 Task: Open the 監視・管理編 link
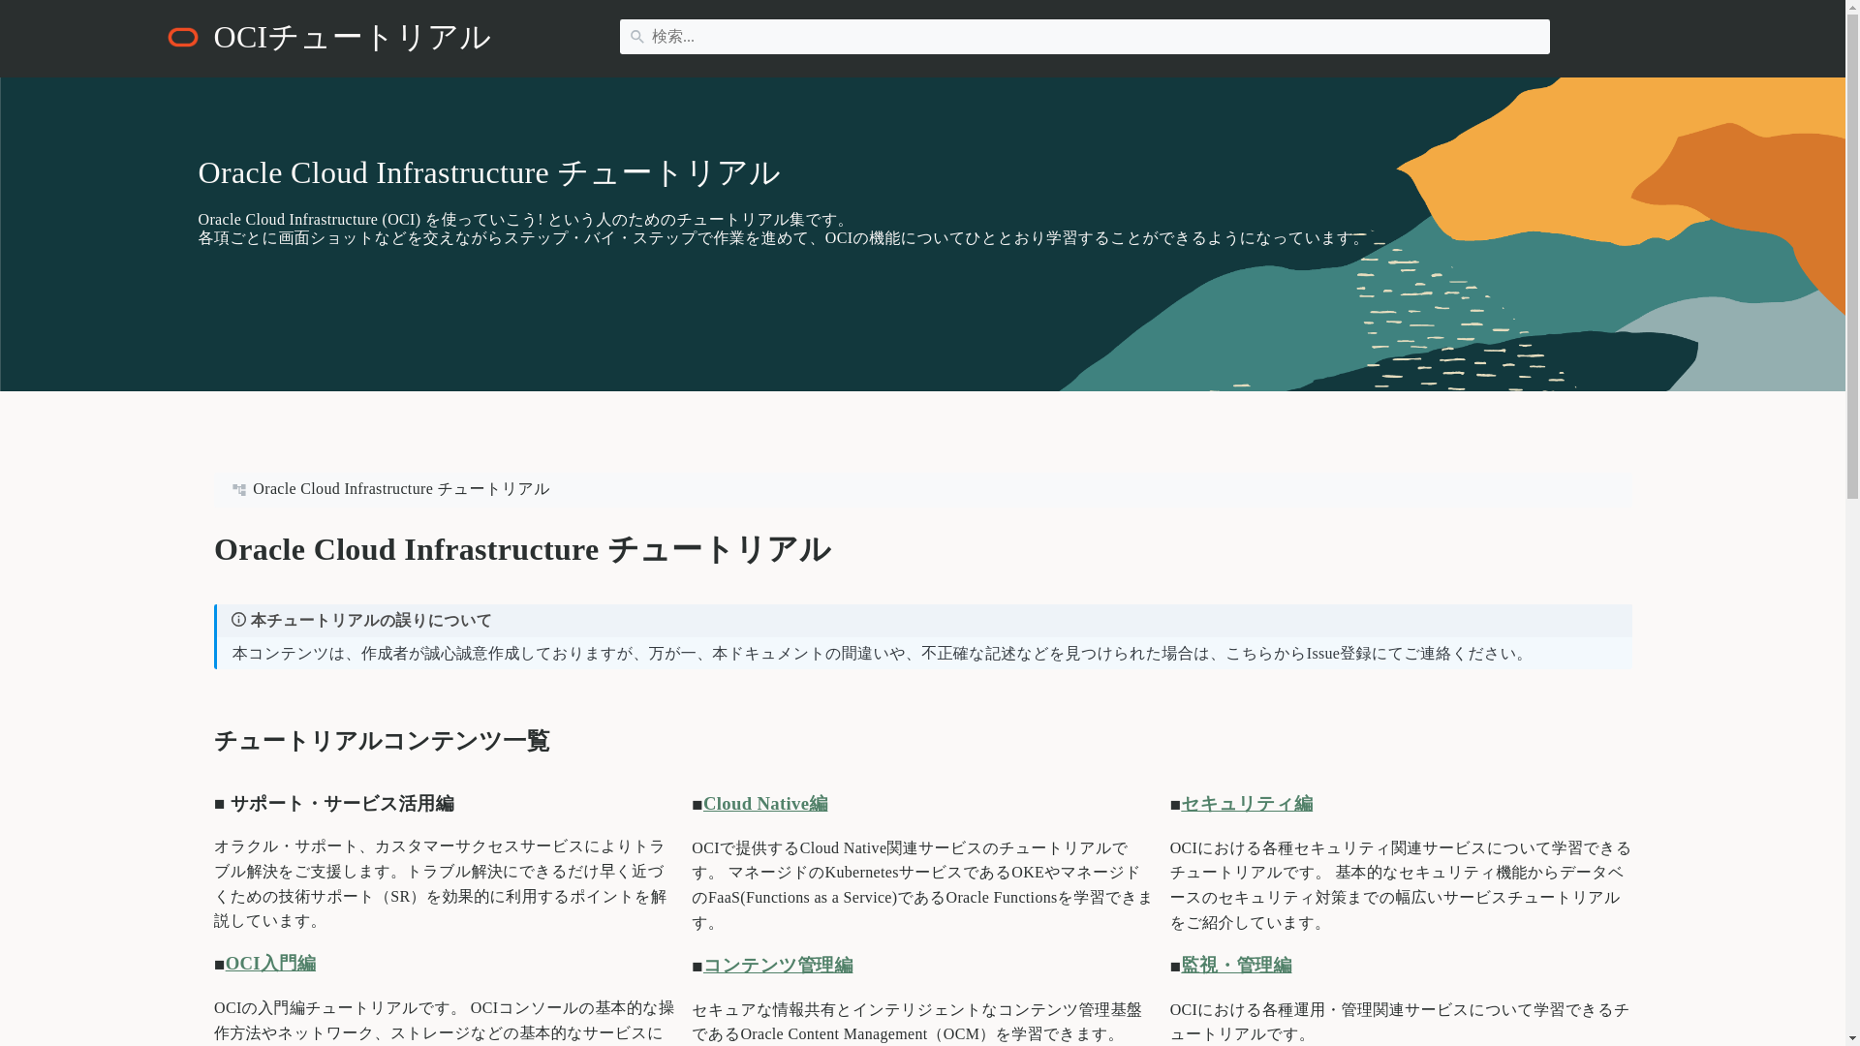coord(1236,966)
